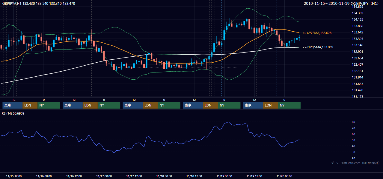383x179 pixels.
Task: Click the 132.901 price axis label
Action: 358,52
